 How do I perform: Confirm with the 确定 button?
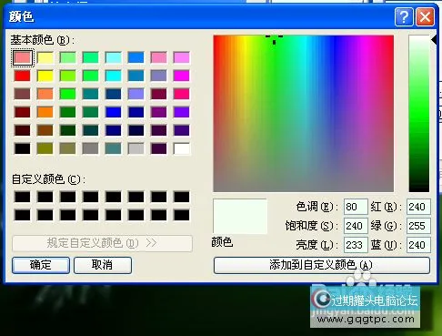41,265
